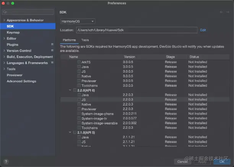The image size is (234, 167).
Task: Select SDK in the sidebar
Action: point(28,26)
